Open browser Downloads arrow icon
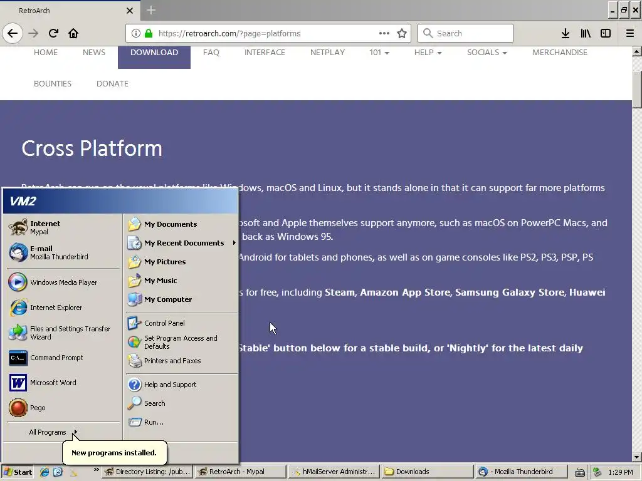The image size is (642, 481). tap(566, 34)
